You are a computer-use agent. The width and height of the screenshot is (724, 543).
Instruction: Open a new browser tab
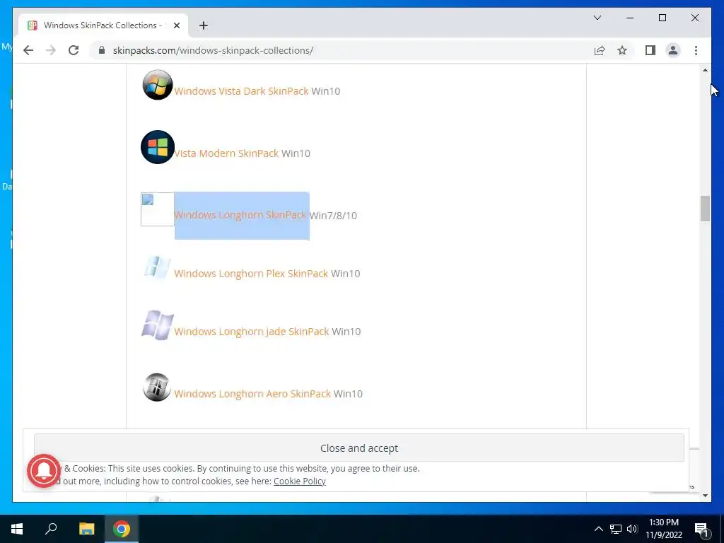tap(204, 25)
